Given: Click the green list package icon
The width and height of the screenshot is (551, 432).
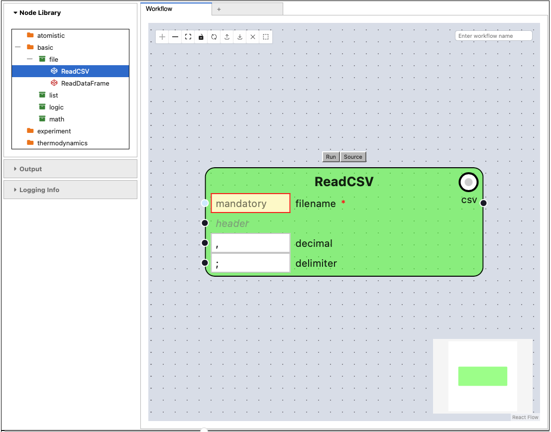Looking at the screenshot, I should (42, 95).
